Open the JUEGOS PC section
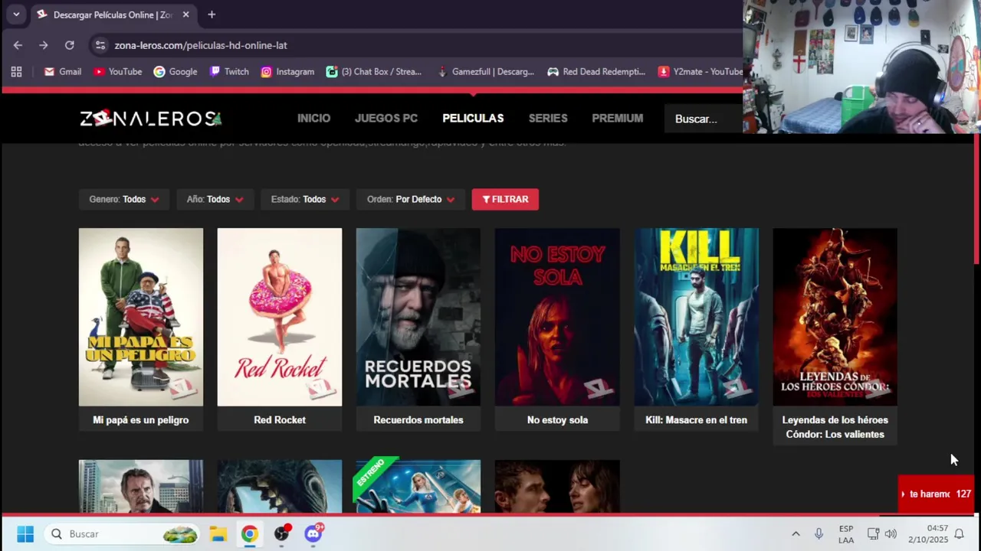 (386, 119)
